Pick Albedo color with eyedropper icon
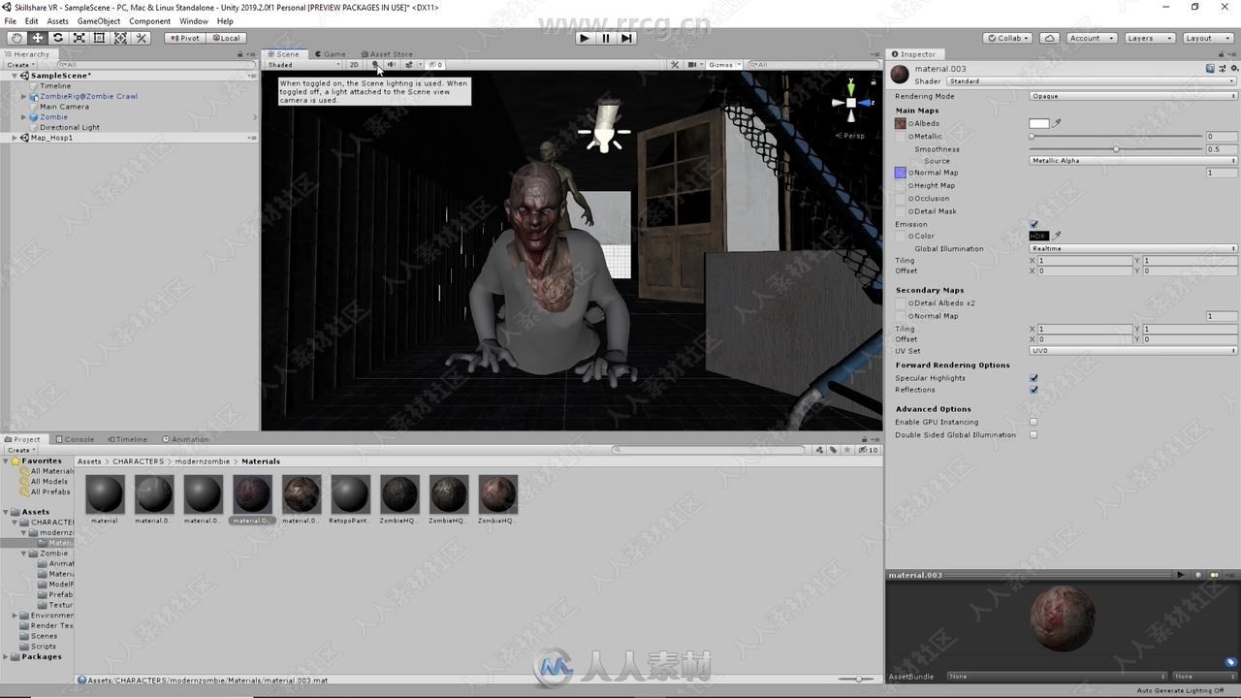 [x=1057, y=123]
